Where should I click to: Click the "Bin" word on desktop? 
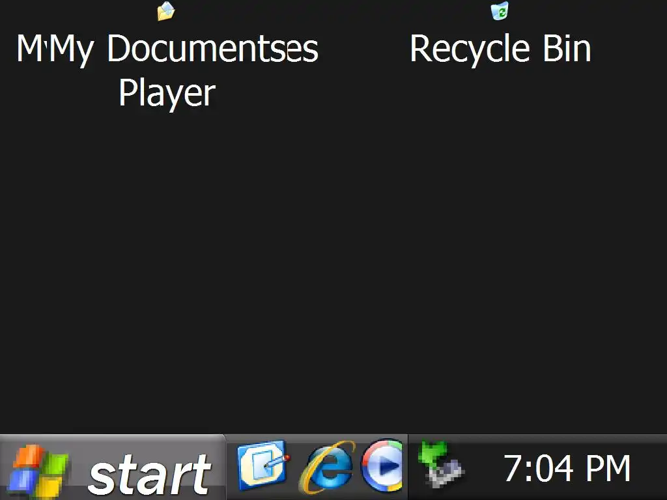point(567,48)
